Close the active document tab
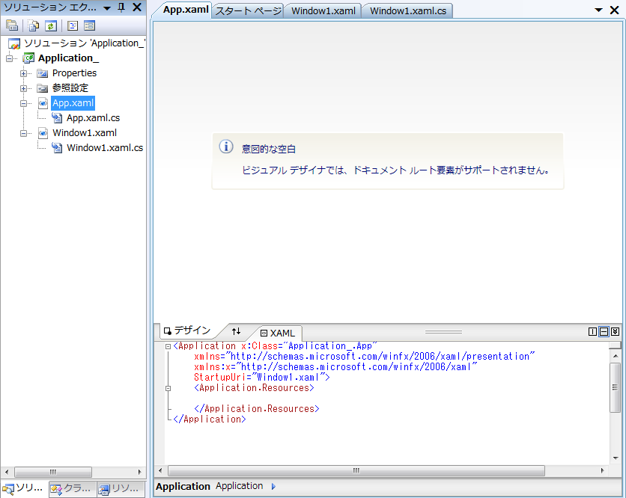 (x=615, y=10)
